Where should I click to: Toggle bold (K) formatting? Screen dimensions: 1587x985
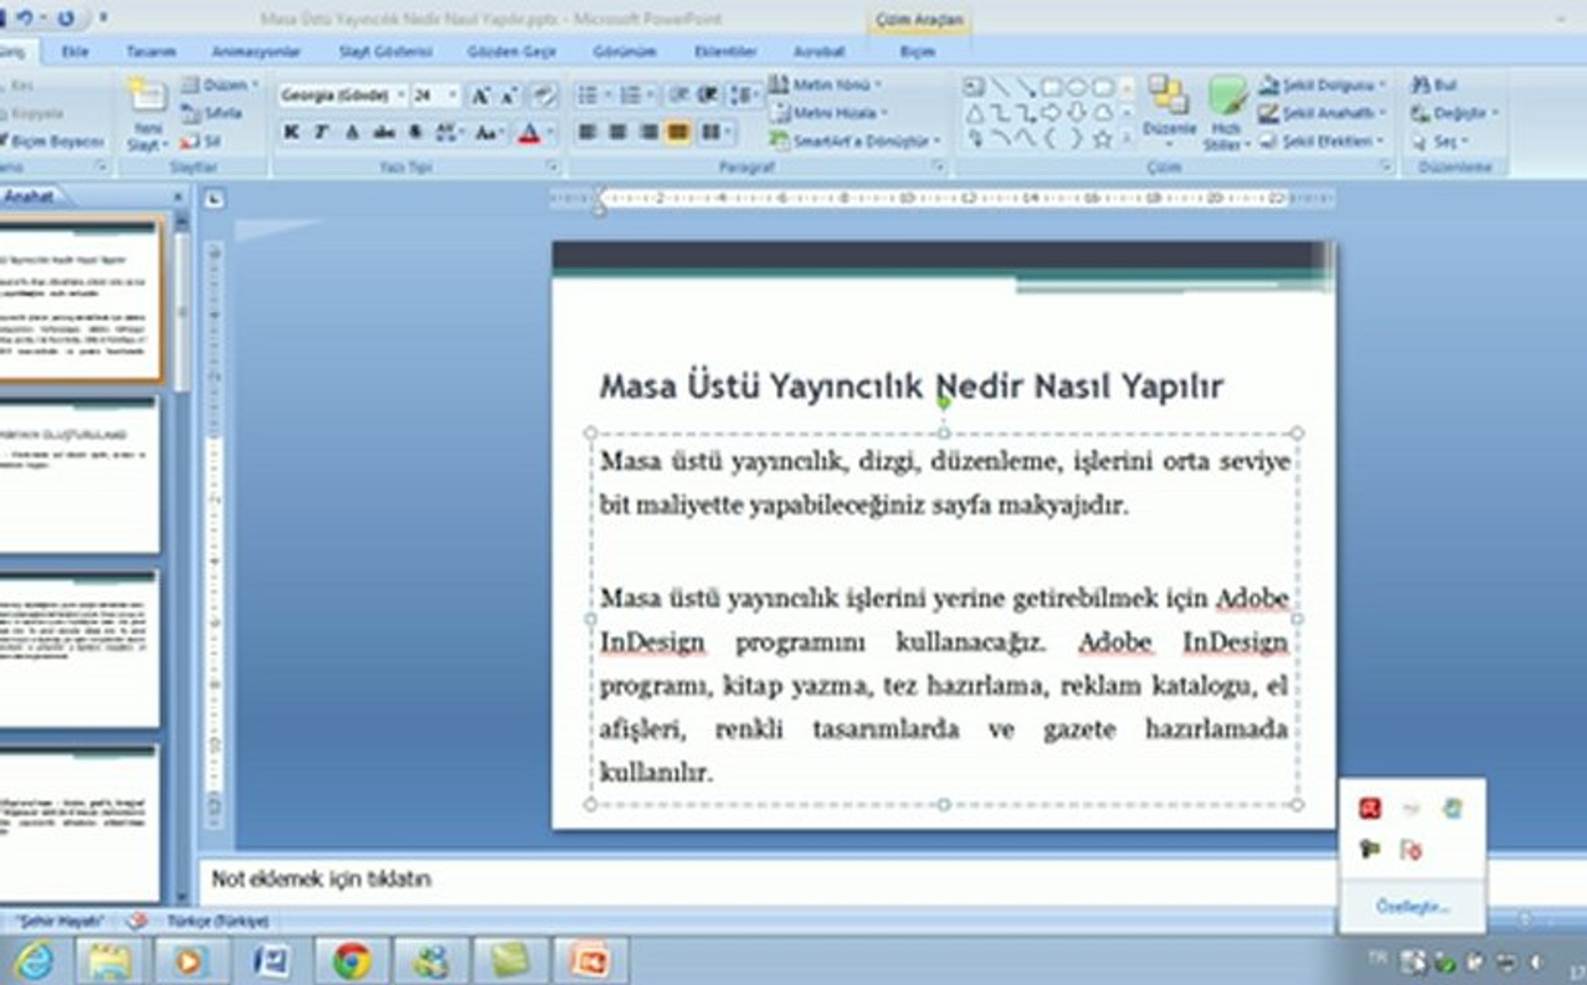pyautogui.click(x=291, y=133)
